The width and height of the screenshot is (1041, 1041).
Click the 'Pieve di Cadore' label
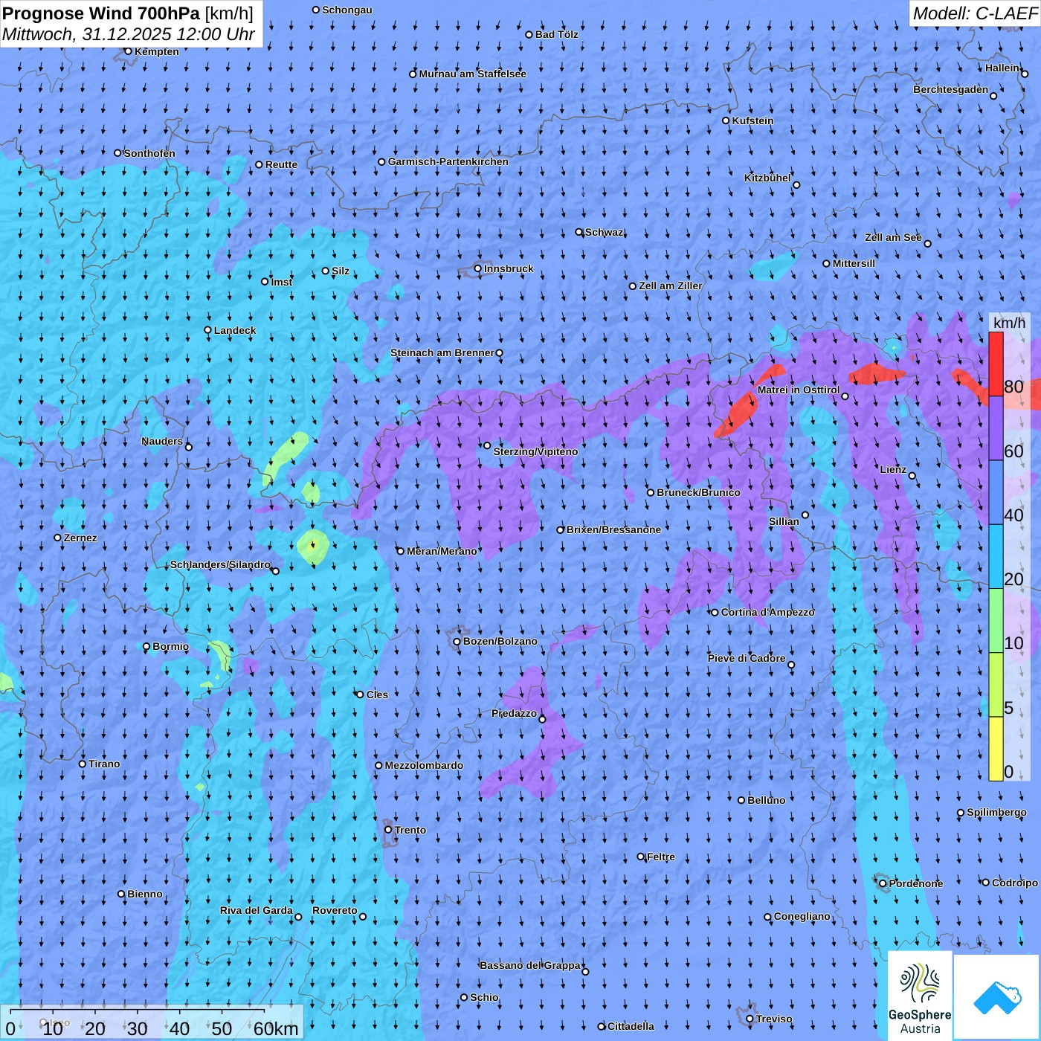pyautogui.click(x=747, y=658)
